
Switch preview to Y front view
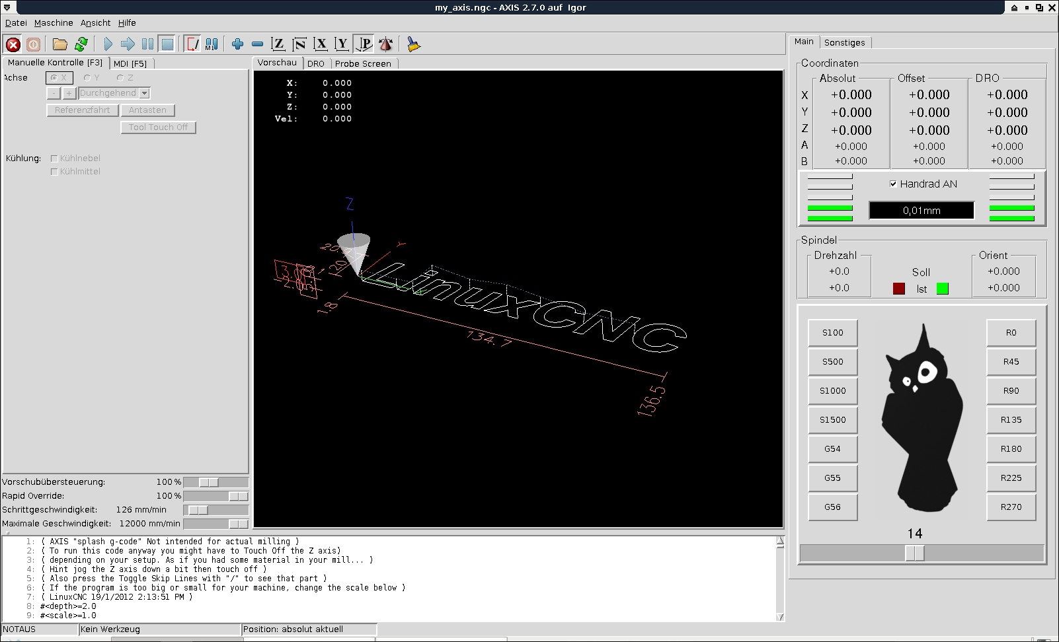[342, 44]
